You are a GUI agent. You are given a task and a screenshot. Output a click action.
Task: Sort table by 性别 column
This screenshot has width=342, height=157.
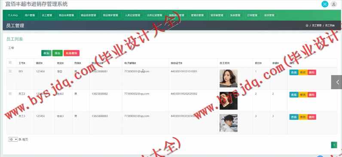pos(78,63)
